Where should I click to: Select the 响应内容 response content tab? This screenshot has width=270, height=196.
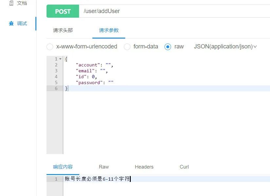62,167
